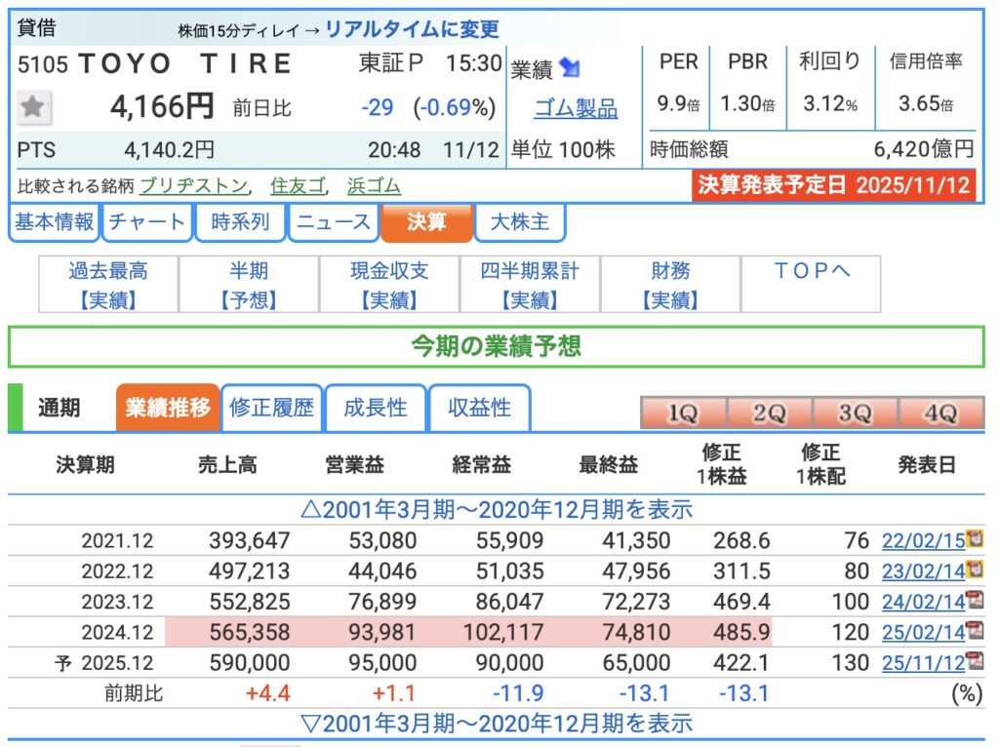Select the 1Q quarter button
This screenshot has width=999, height=747.
coord(682,413)
